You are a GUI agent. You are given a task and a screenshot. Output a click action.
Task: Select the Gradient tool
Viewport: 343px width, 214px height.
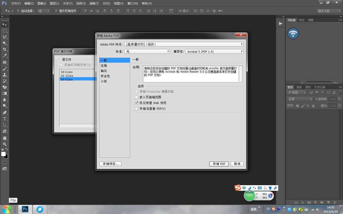[4, 93]
